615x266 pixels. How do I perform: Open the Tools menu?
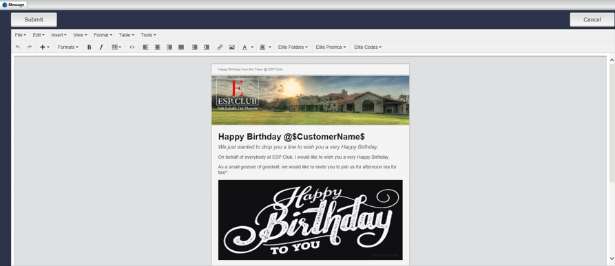tap(148, 35)
